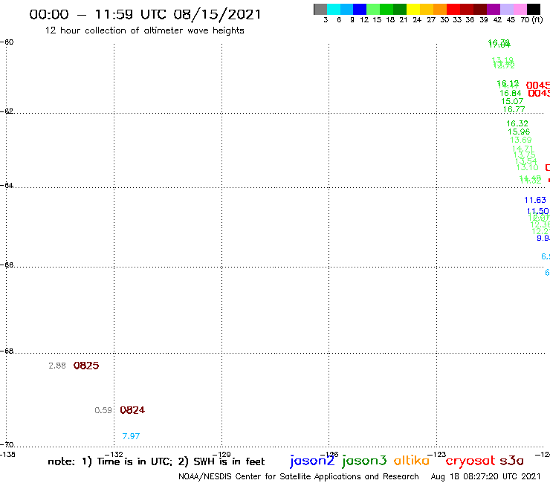Select the 16.32 wave height value
Image resolution: width=550 pixels, height=483 pixels.
point(517,123)
